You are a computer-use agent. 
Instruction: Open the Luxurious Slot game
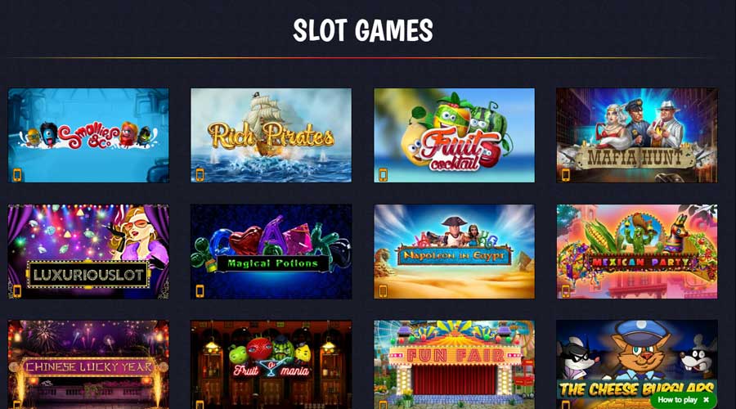pyautogui.click(x=88, y=252)
